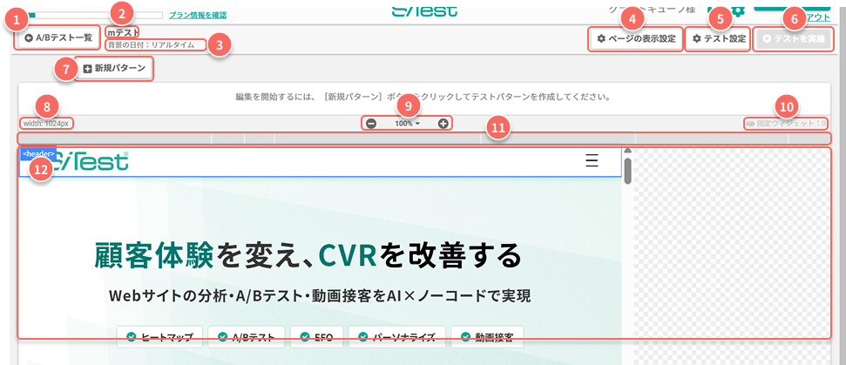Click the plus icon in 新規パターン
The image size is (846, 365).
[87, 69]
